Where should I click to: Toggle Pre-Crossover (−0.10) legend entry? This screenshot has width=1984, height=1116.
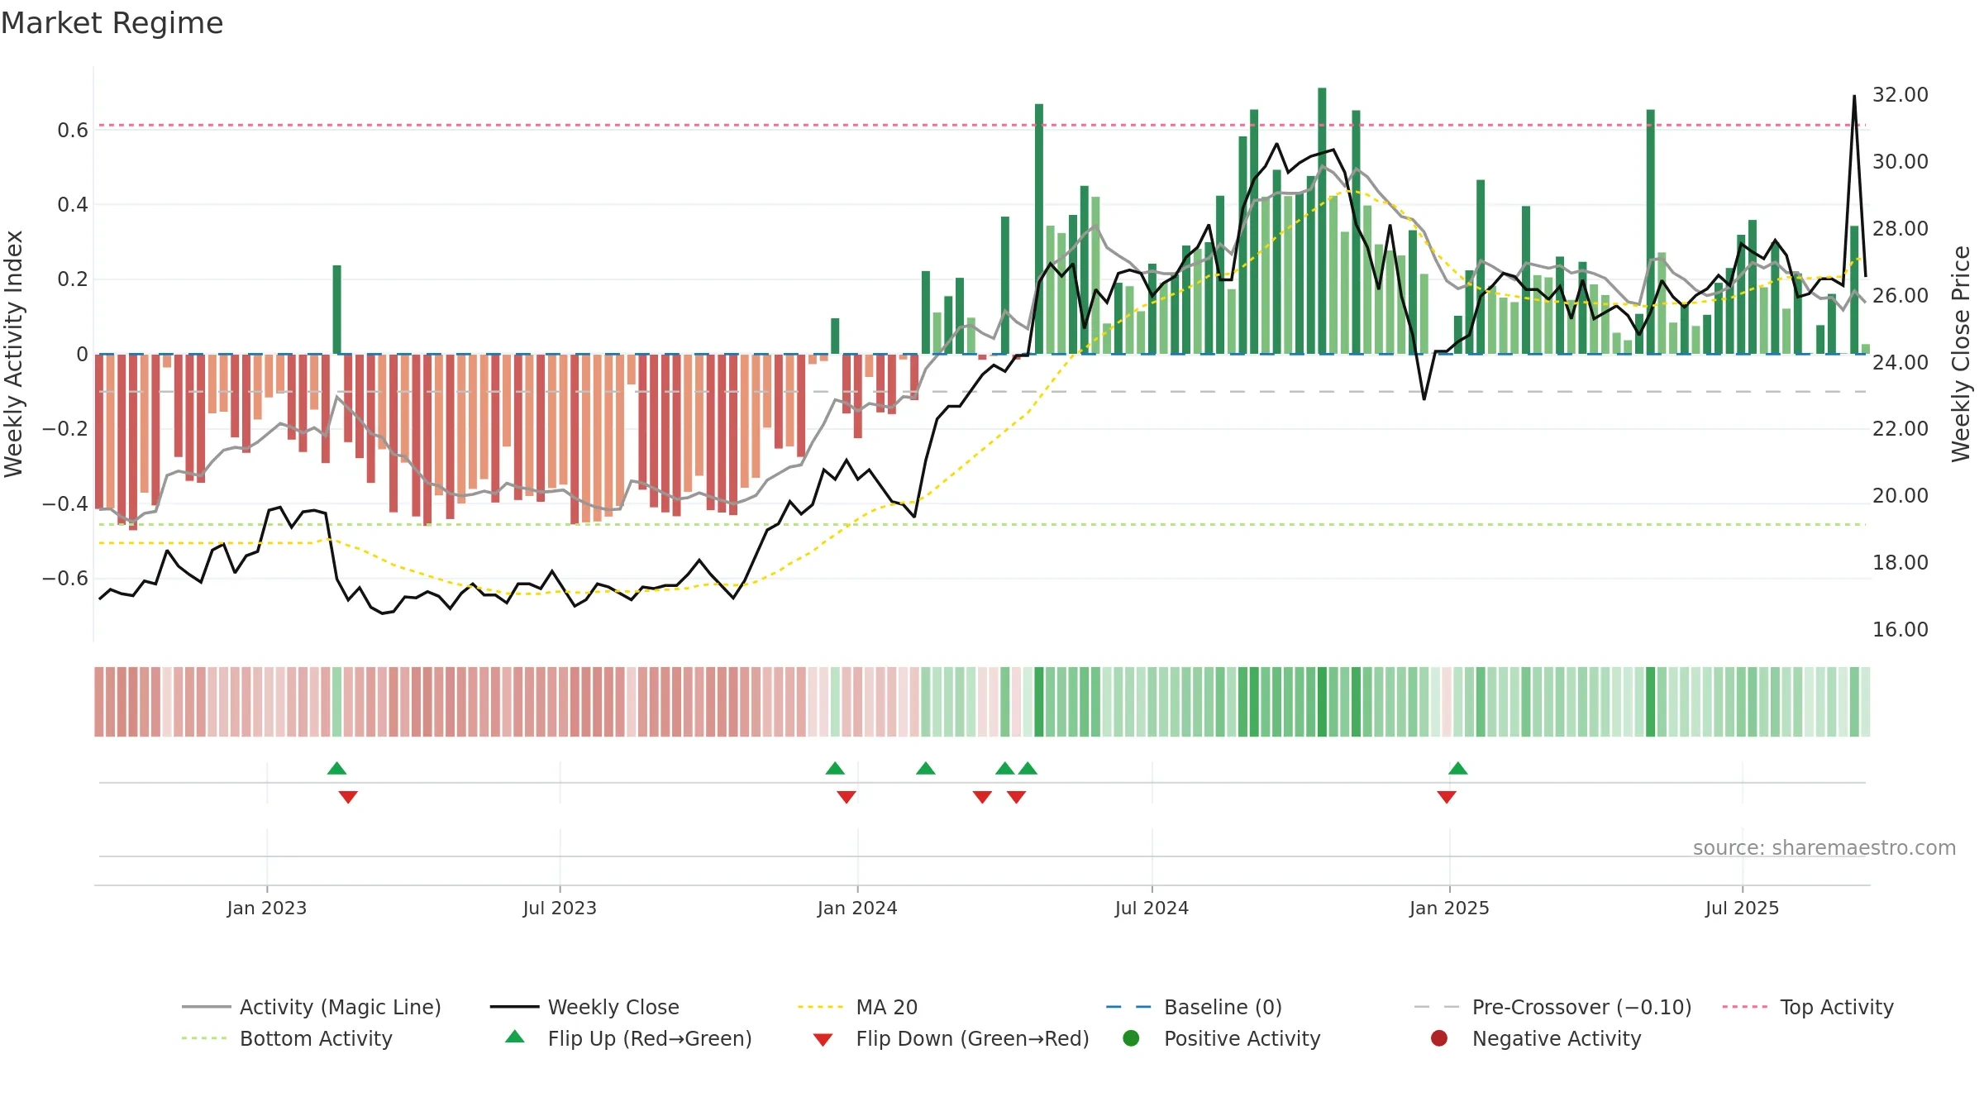point(1552,1007)
